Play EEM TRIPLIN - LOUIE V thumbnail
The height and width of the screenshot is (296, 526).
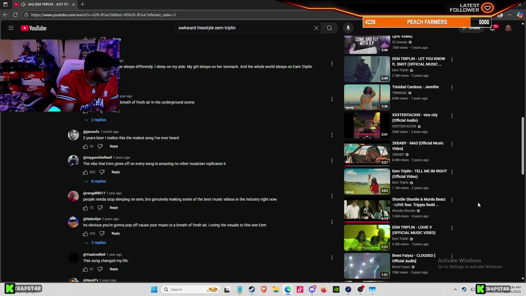point(367,238)
